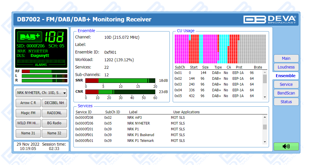312x165 pixels.
Task: Click the DEVA Broadcast logo
Action: [x=270, y=19]
